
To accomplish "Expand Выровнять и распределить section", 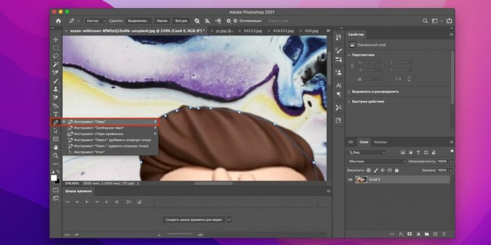I will pyautogui.click(x=349, y=92).
